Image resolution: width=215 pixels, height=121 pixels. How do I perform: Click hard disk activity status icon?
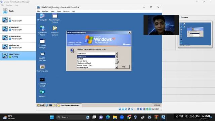[120, 109]
